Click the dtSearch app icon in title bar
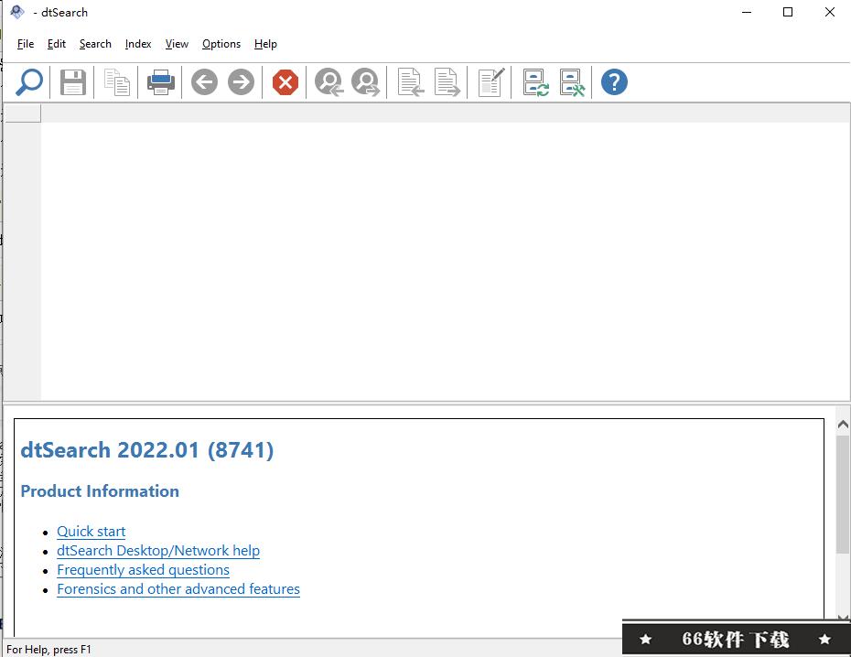 tap(16, 12)
